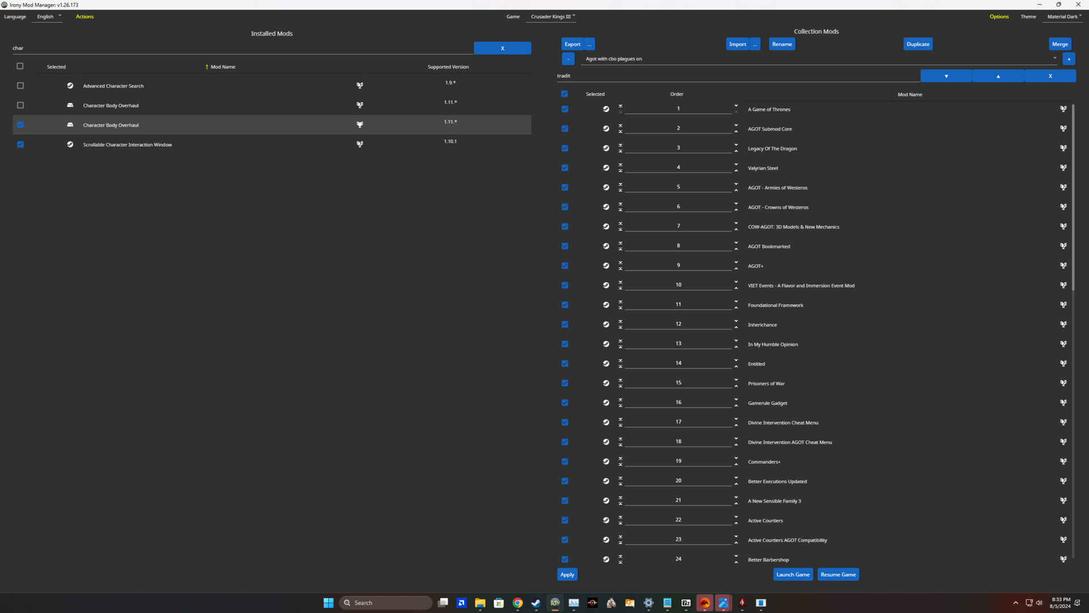Click the Apply button
1089x613 pixels.
tap(567, 574)
